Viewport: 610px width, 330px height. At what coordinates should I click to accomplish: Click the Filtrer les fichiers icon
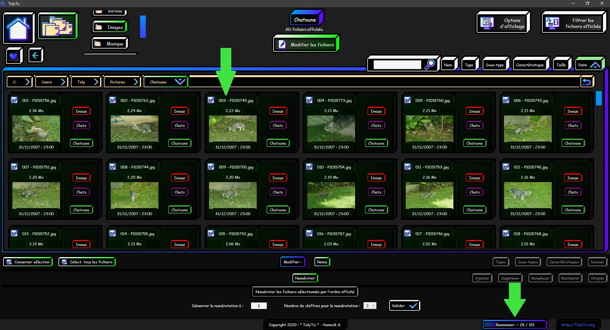(x=552, y=23)
